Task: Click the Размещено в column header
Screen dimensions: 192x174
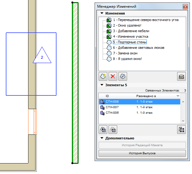Action: point(158,96)
